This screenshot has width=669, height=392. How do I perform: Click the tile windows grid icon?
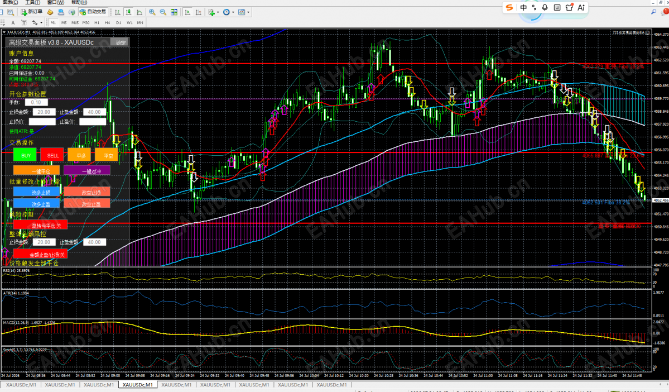[174, 12]
